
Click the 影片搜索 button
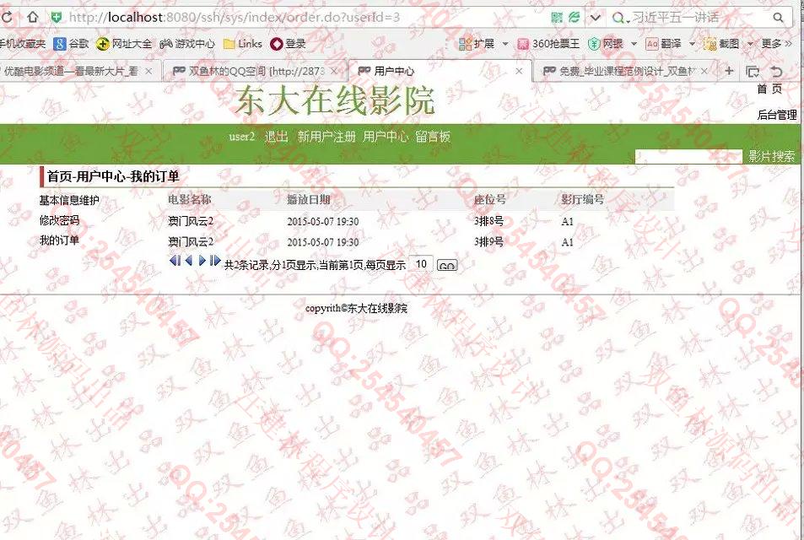coord(771,156)
